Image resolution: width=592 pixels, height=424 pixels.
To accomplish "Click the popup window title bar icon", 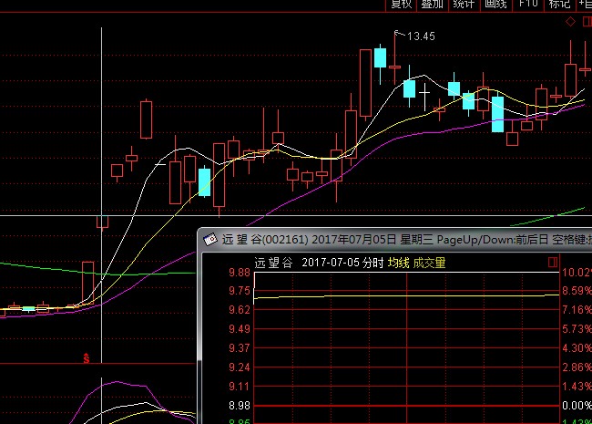I will 209,240.
